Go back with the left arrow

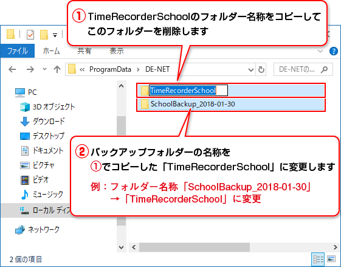tap(12, 69)
